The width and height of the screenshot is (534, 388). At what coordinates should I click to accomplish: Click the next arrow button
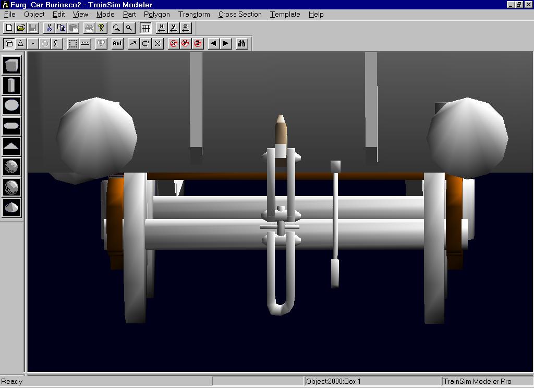click(x=226, y=43)
